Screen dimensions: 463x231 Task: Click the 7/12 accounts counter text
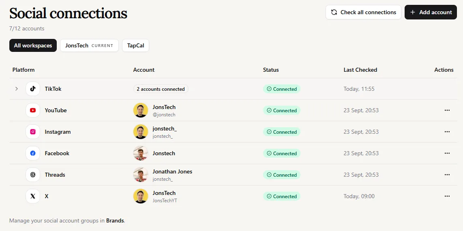pos(27,29)
